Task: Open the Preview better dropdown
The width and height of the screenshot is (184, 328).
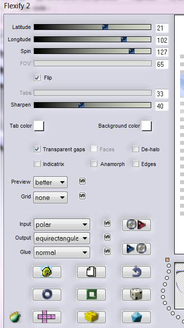Action: [50, 182]
